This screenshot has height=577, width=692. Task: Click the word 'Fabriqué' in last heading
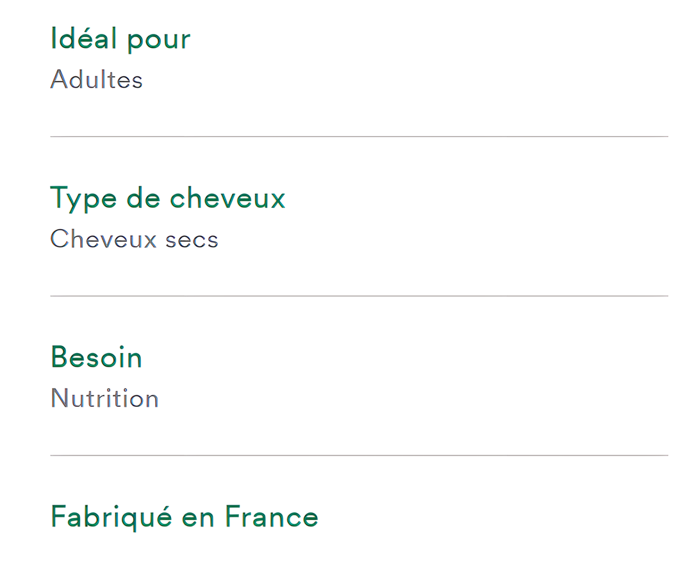pos(111,517)
